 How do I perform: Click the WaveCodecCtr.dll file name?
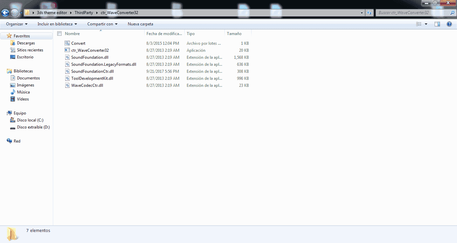coord(87,85)
